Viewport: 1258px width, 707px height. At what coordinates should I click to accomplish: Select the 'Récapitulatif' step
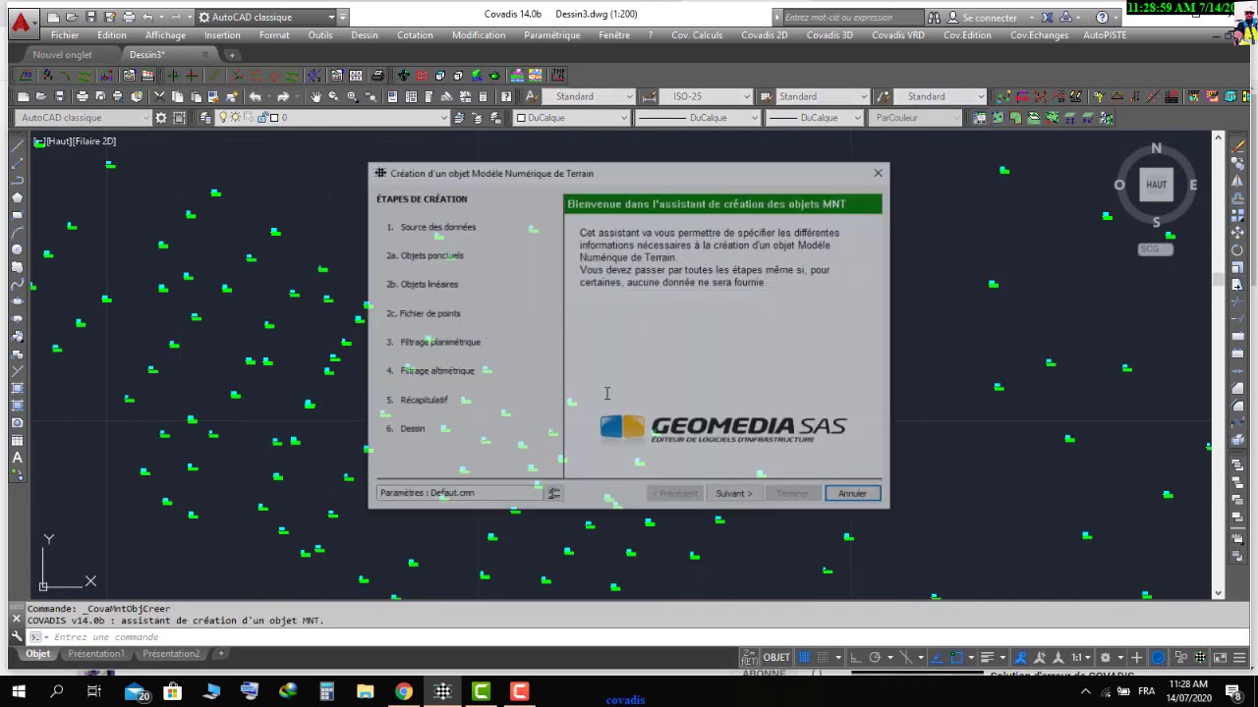424,400
